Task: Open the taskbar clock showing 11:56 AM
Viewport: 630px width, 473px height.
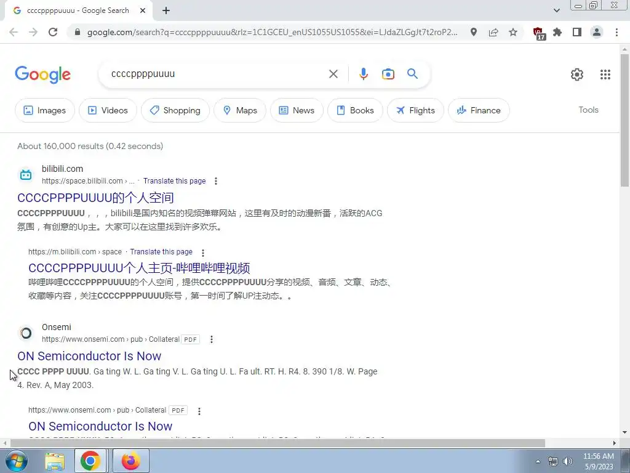Action: tap(599, 461)
